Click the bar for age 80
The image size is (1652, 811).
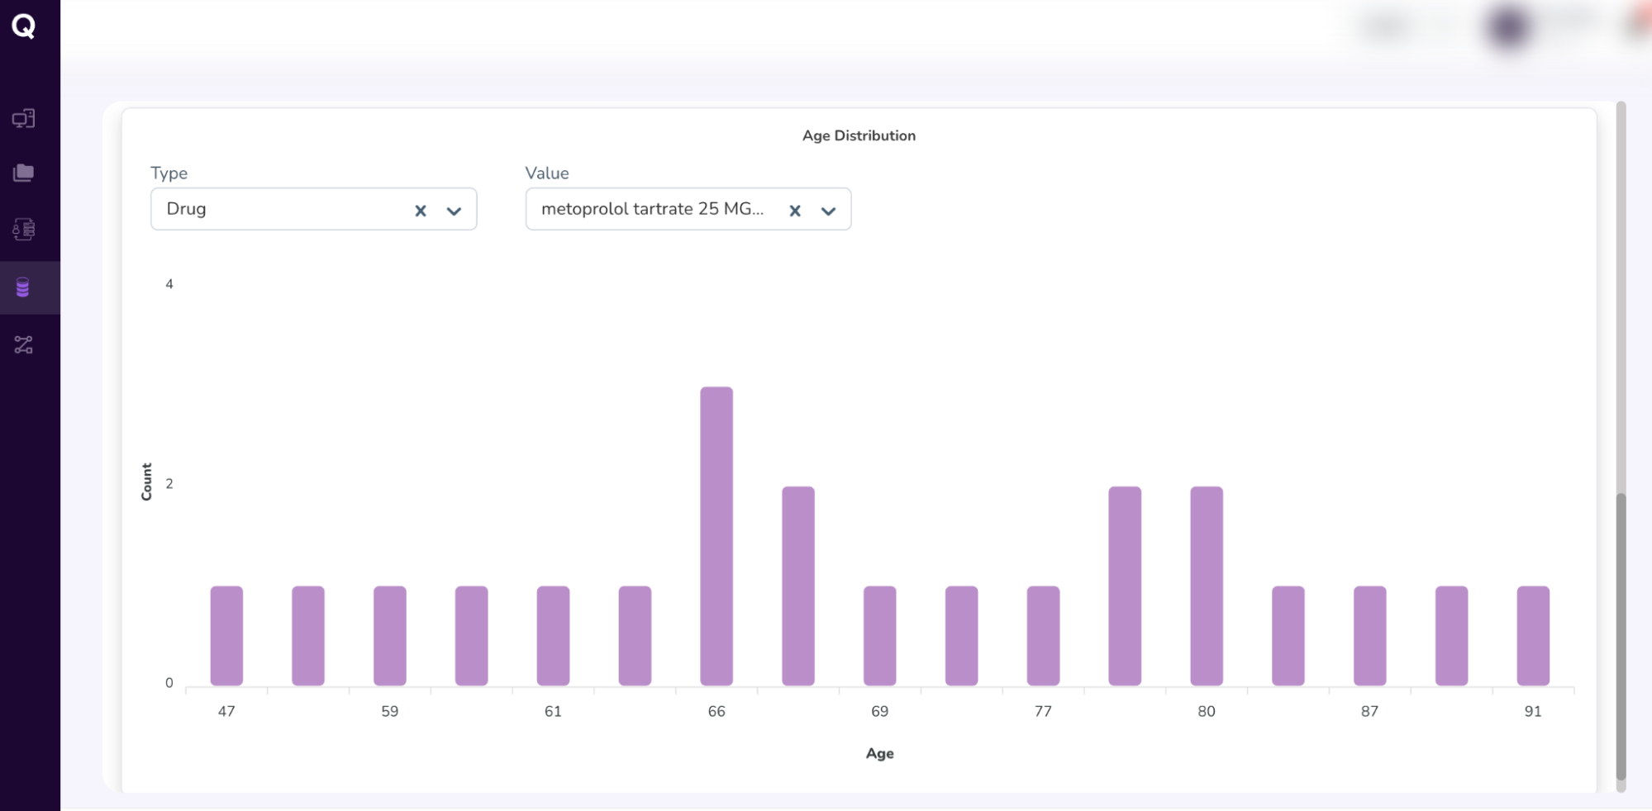point(1207,586)
